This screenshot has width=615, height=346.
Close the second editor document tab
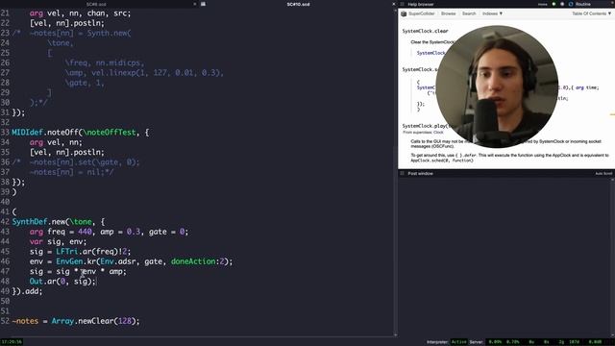coord(394,4)
